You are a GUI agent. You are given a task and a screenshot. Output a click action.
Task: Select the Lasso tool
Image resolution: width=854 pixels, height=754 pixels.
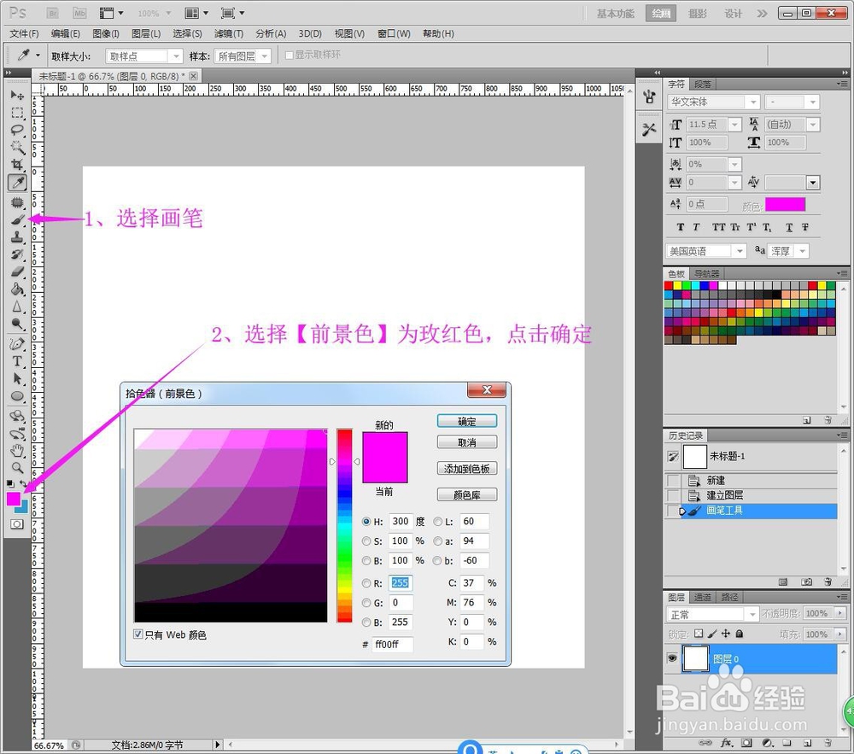(17, 130)
